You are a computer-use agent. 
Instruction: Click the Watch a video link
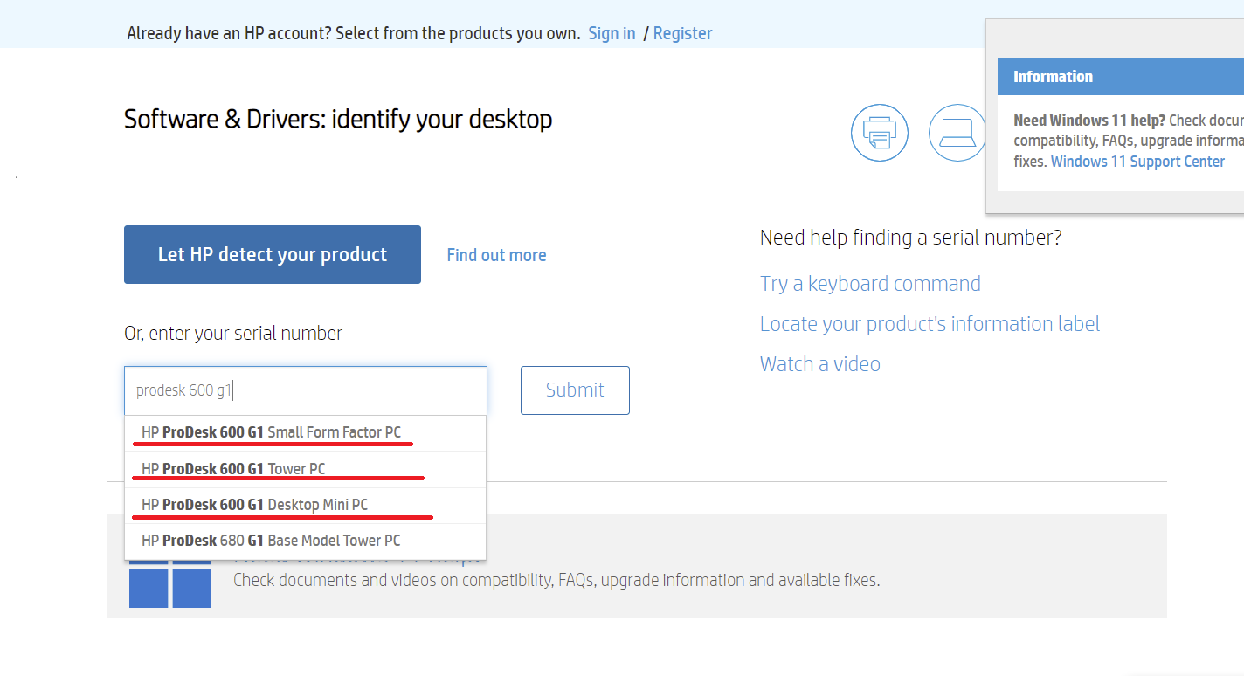(x=819, y=364)
